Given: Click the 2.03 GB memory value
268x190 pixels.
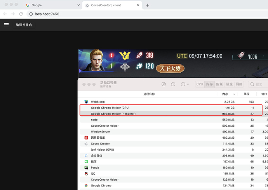Looking at the screenshot, I should [x=230, y=102].
